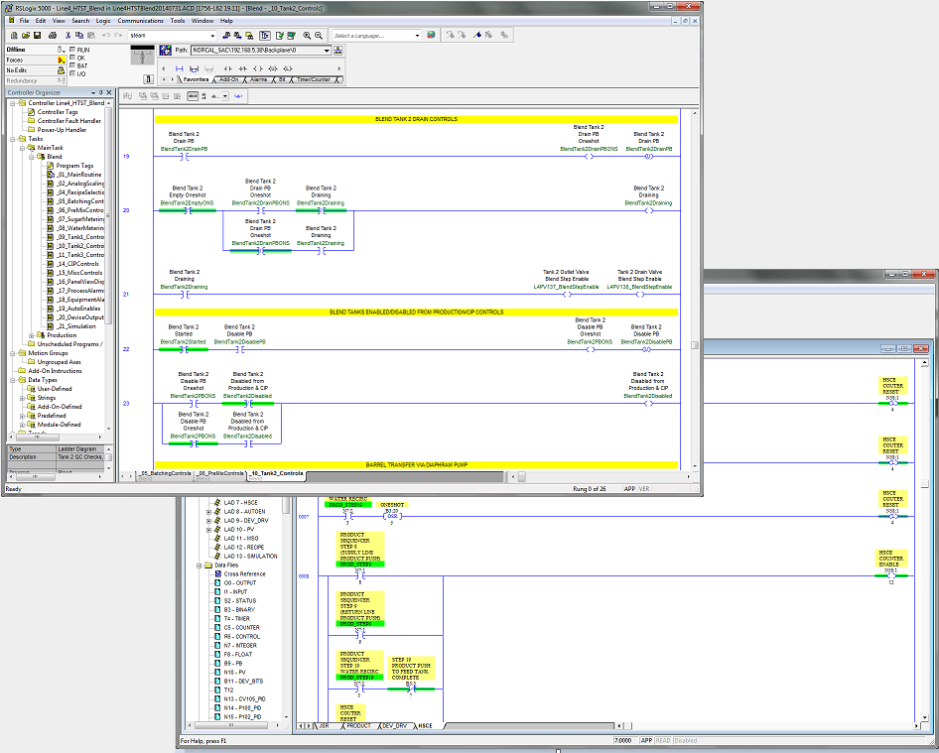939x753 pixels.
Task: Click the No Edits lock icon
Action: tap(62, 70)
